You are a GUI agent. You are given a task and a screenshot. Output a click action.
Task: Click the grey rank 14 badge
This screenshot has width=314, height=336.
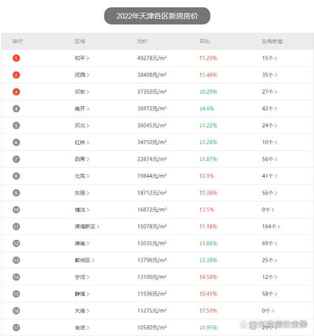[x=16, y=277]
